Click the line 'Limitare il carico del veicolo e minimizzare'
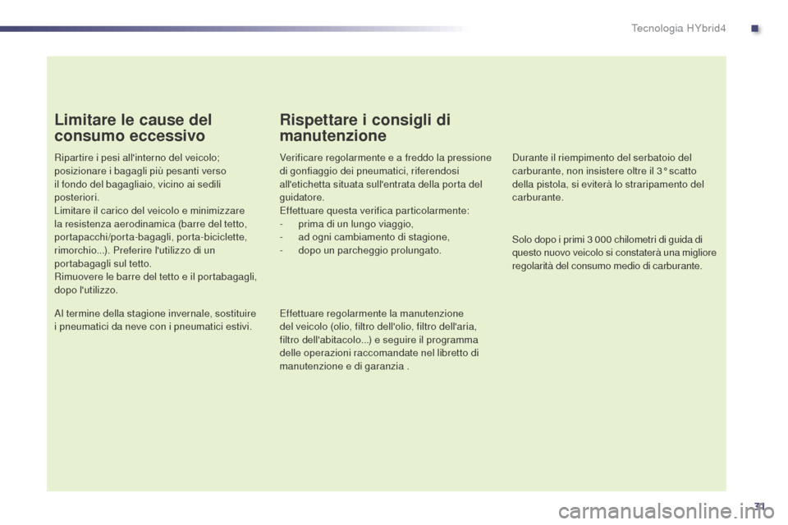The image size is (788, 525). click(x=149, y=211)
